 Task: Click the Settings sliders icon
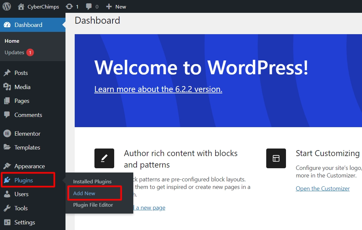click(7, 222)
